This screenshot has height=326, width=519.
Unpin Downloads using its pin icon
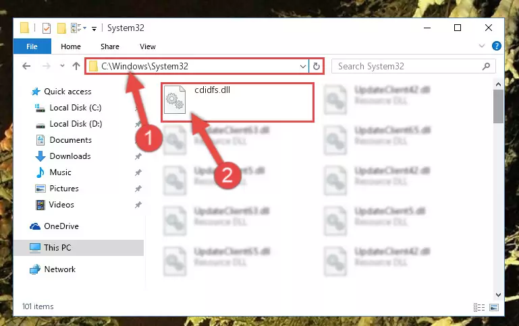point(138,156)
